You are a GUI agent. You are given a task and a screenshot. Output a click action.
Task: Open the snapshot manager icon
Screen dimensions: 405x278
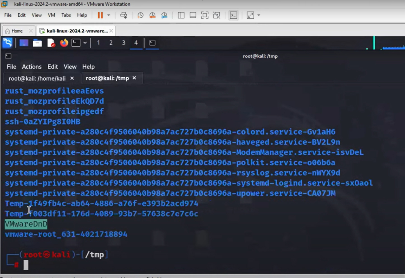click(164, 15)
